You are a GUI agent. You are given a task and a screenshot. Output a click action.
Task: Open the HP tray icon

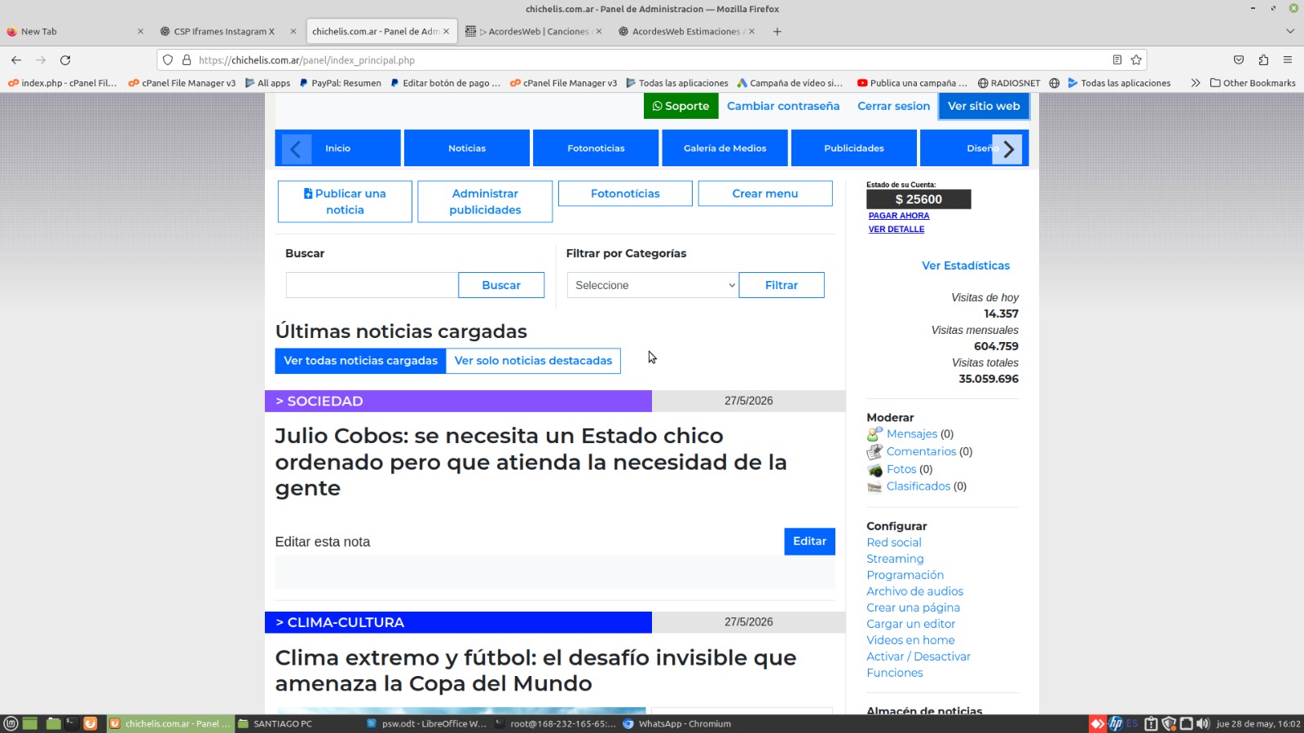[x=1115, y=723]
